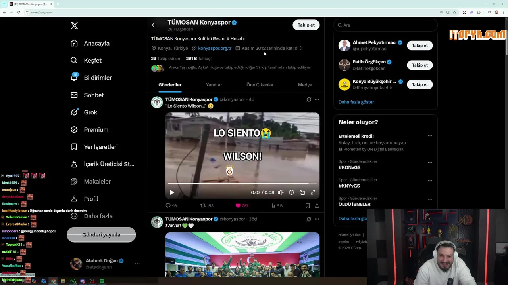The width and height of the screenshot is (508, 285).
Task: Share the Lo Siento post
Action: pyautogui.click(x=317, y=206)
